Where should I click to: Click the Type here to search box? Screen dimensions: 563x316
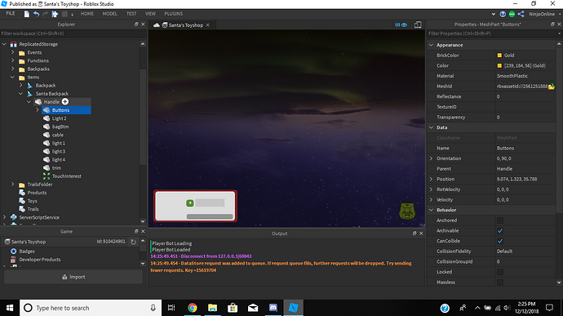point(91,308)
